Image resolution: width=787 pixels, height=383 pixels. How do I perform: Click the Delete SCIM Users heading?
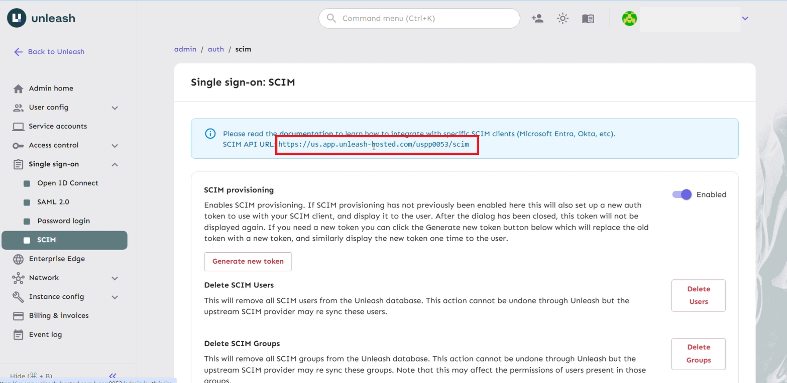click(239, 285)
